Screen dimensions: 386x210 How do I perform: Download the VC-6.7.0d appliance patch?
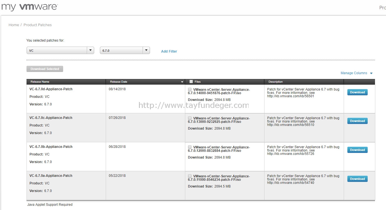point(357,92)
